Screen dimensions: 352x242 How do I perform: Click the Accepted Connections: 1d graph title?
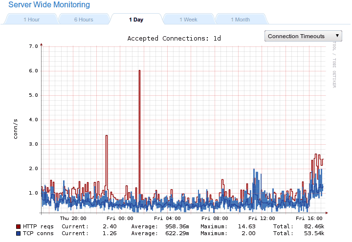click(174, 38)
